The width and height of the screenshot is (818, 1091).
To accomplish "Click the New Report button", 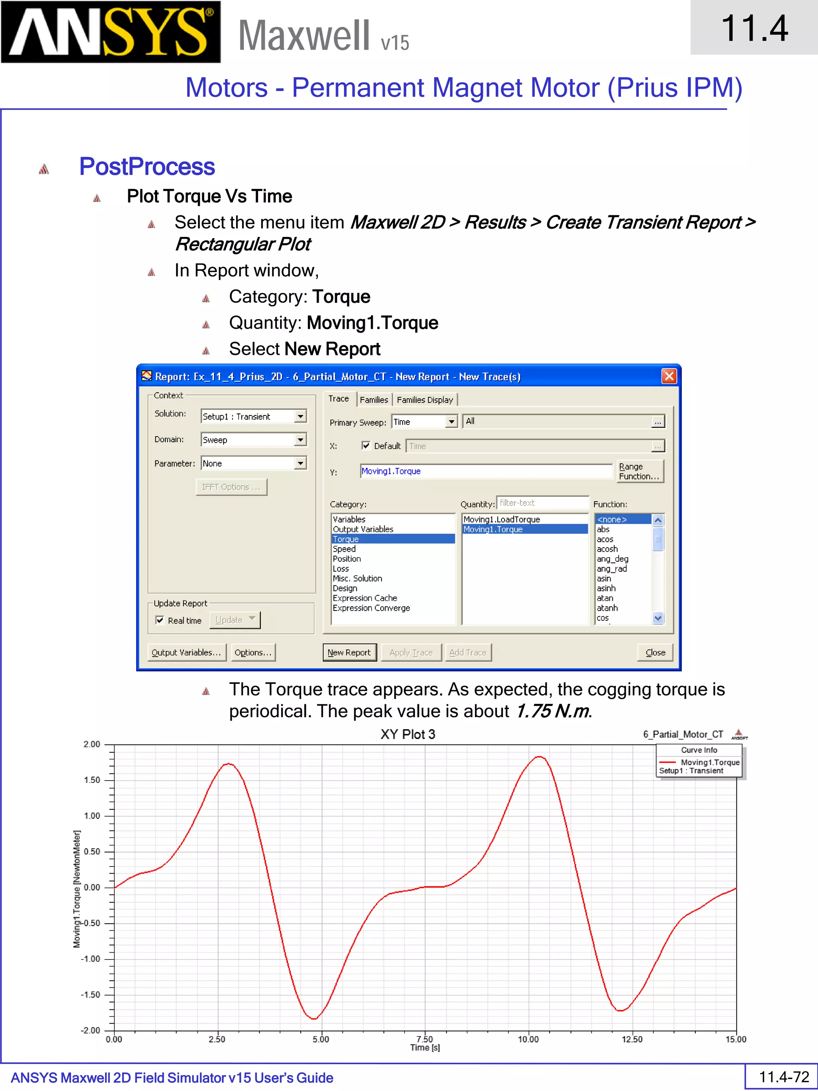I will [349, 652].
